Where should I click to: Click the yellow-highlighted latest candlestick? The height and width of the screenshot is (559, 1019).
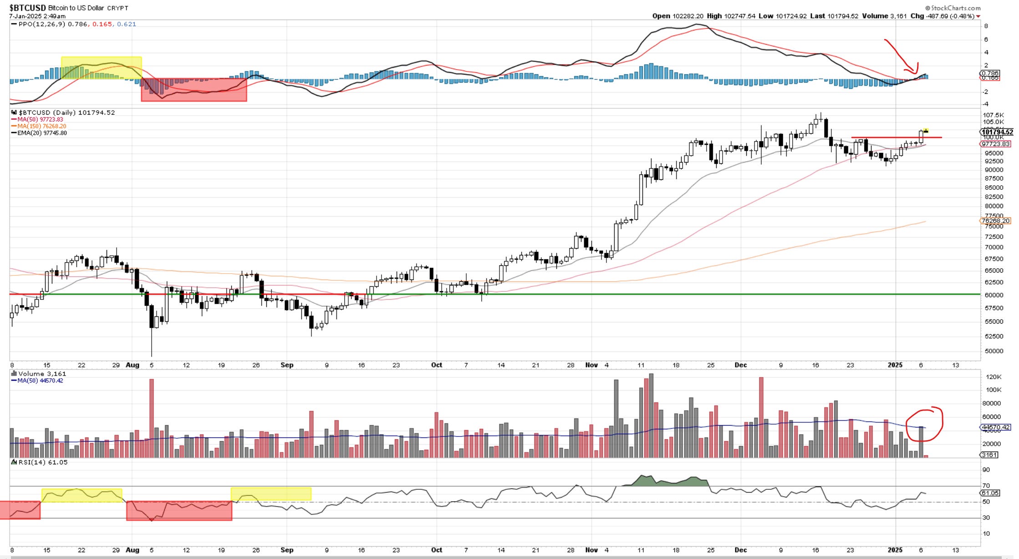point(926,131)
